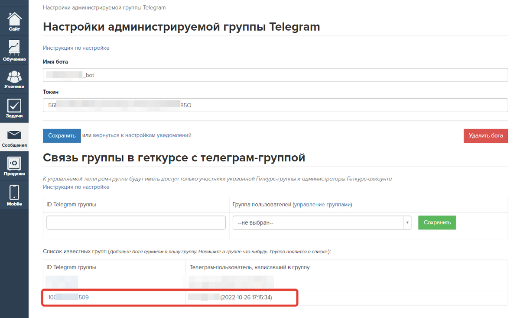Click the Список известных групп label
520x318 pixels.
[x=75, y=251]
